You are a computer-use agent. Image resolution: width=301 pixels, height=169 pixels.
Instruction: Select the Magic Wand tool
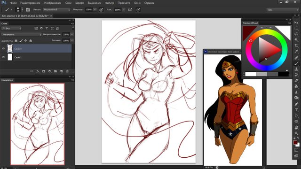coord(296,40)
